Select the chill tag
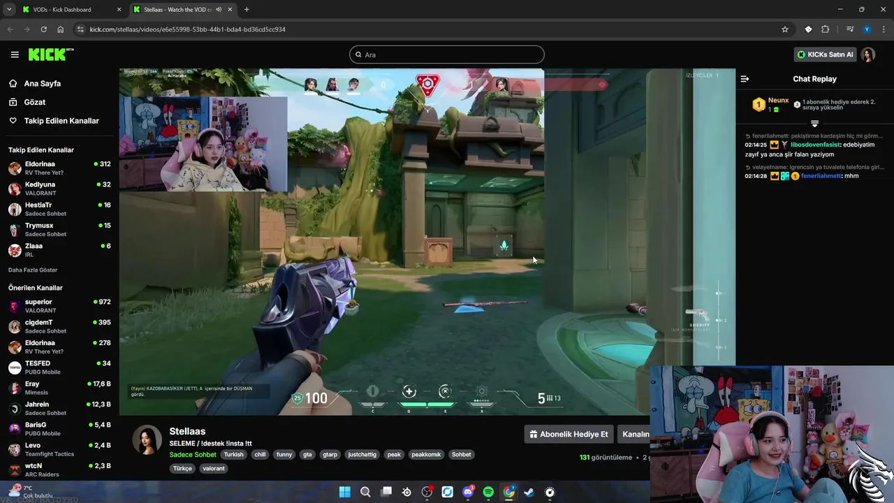This screenshot has height=503, width=894. click(x=260, y=454)
